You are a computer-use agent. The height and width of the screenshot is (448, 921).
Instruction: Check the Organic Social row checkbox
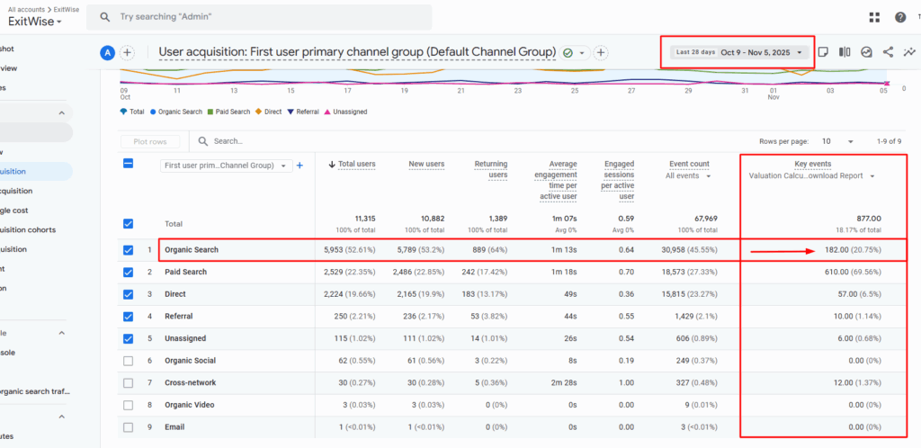pyautogui.click(x=128, y=361)
